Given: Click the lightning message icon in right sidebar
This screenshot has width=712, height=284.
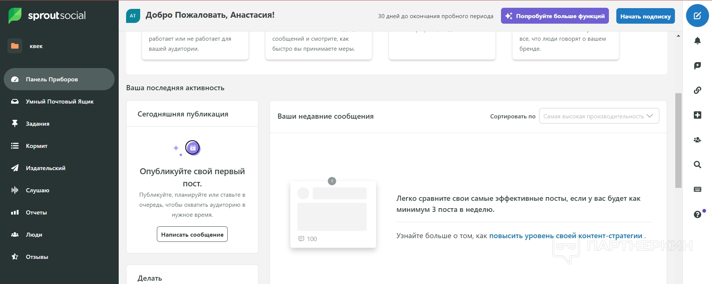Looking at the screenshot, I should [697, 65].
